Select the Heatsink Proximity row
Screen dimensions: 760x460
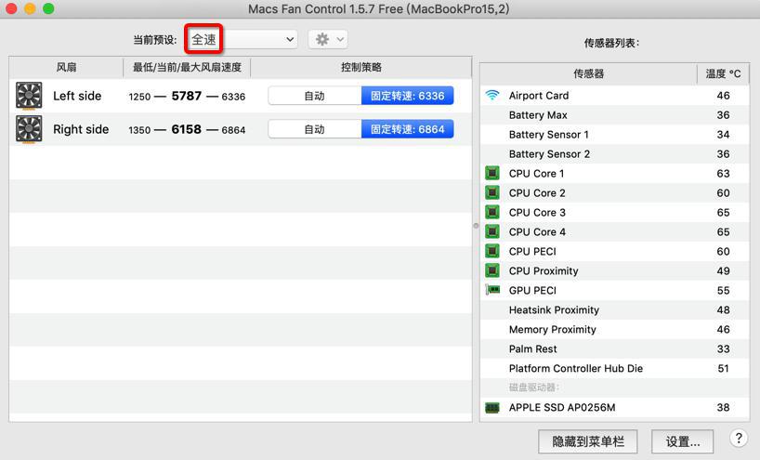click(x=614, y=309)
